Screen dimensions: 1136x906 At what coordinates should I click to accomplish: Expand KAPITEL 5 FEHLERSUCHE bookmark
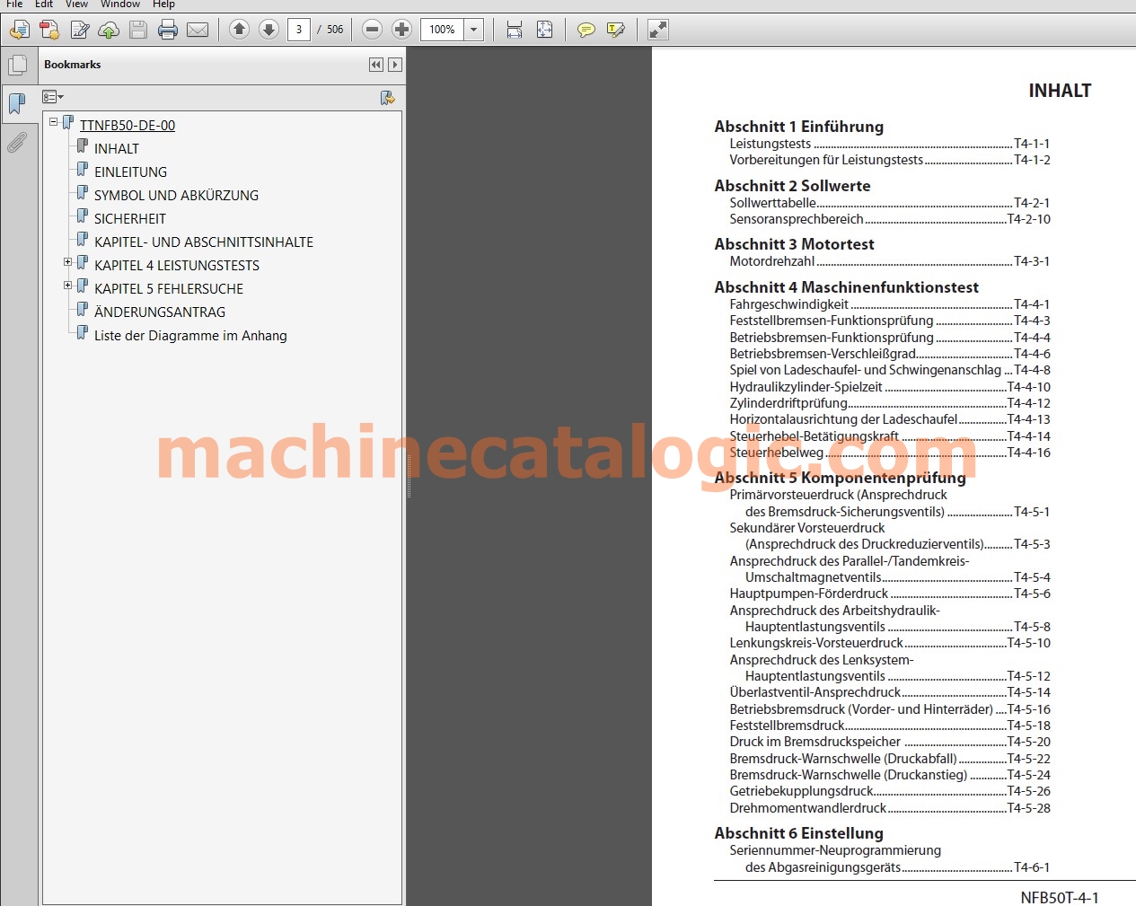tap(67, 285)
